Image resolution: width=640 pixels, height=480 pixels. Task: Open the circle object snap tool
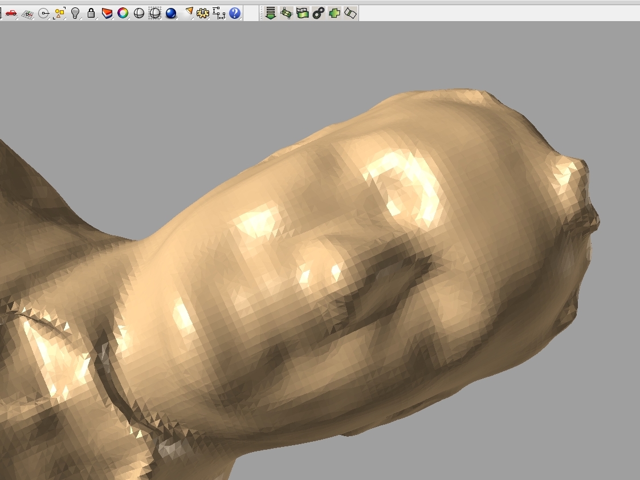click(44, 13)
